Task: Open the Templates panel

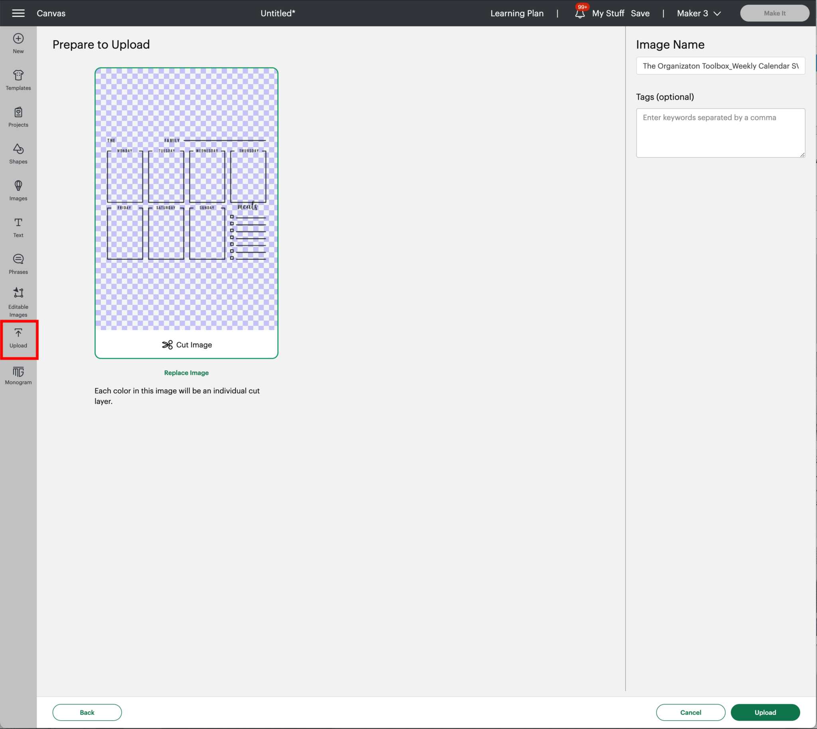Action: 18,80
